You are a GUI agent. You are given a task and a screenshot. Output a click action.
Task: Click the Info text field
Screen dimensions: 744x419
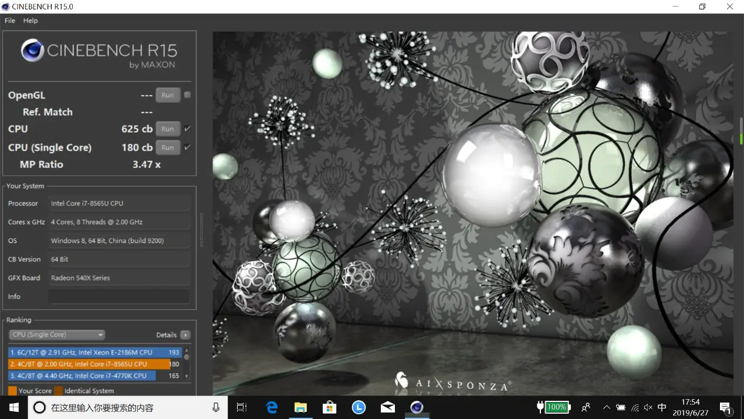coord(119,296)
